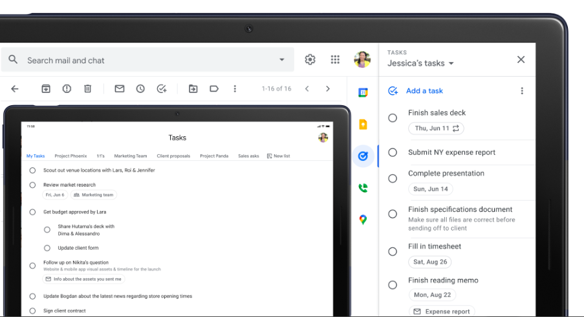Image resolution: width=584 pixels, height=317 pixels.
Task: Open the Google Calendar sidebar icon
Action: (x=363, y=93)
